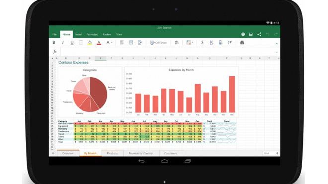Select the Home ribbon tab
Viewport: 328px width, 184px height.
66,34
